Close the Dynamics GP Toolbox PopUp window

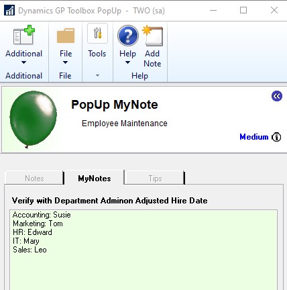(274, 10)
